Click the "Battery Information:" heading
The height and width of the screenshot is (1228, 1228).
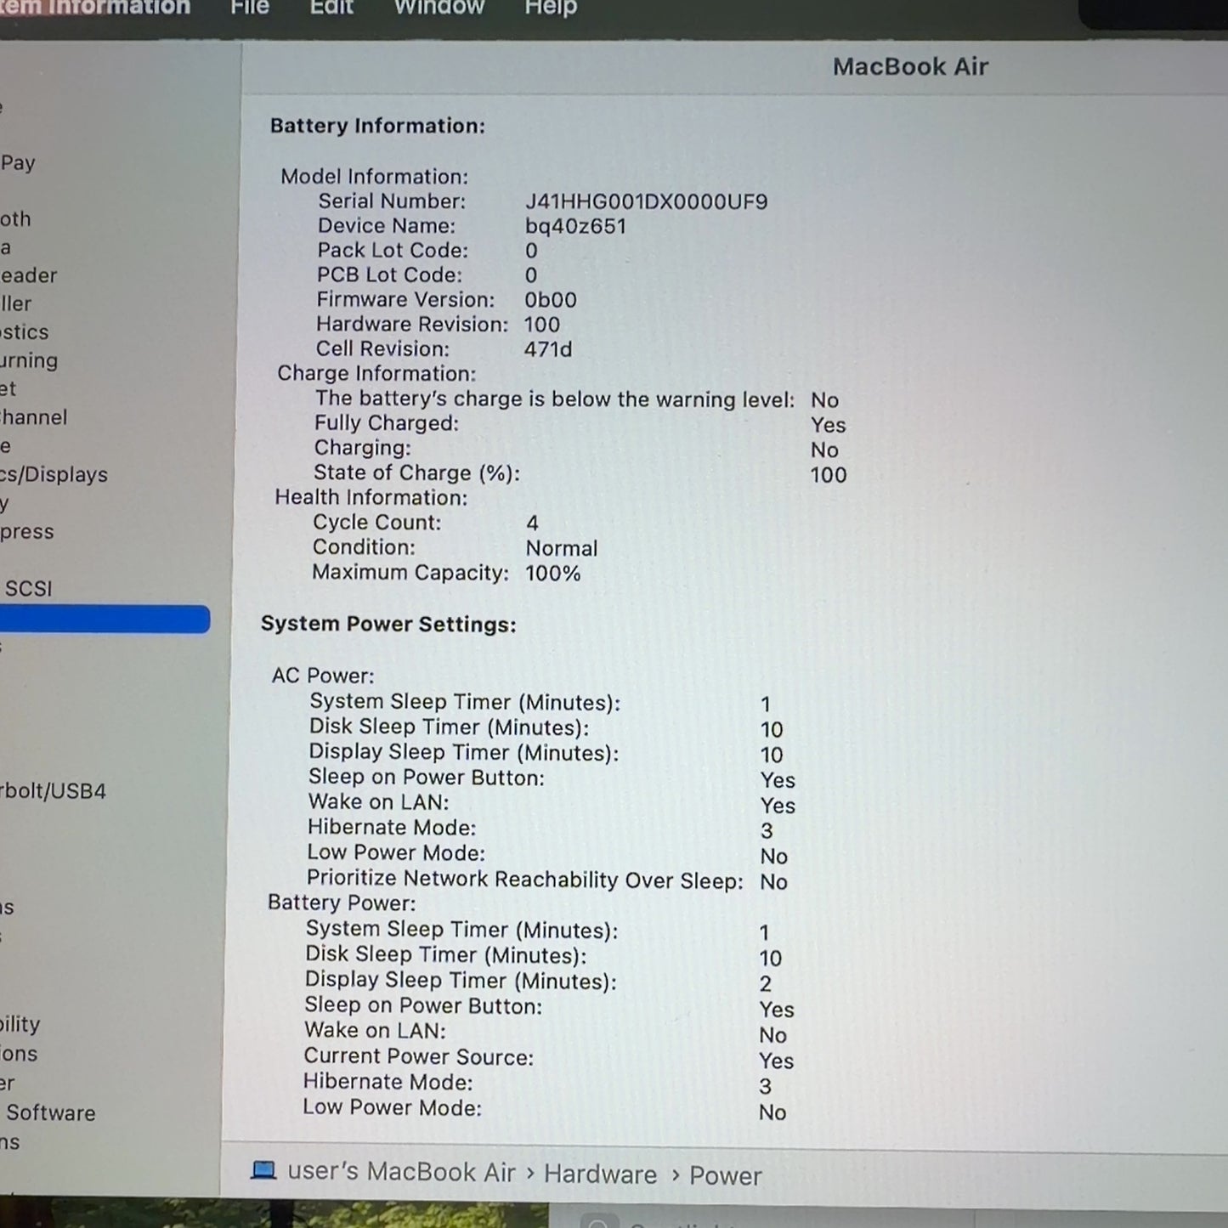point(377,126)
